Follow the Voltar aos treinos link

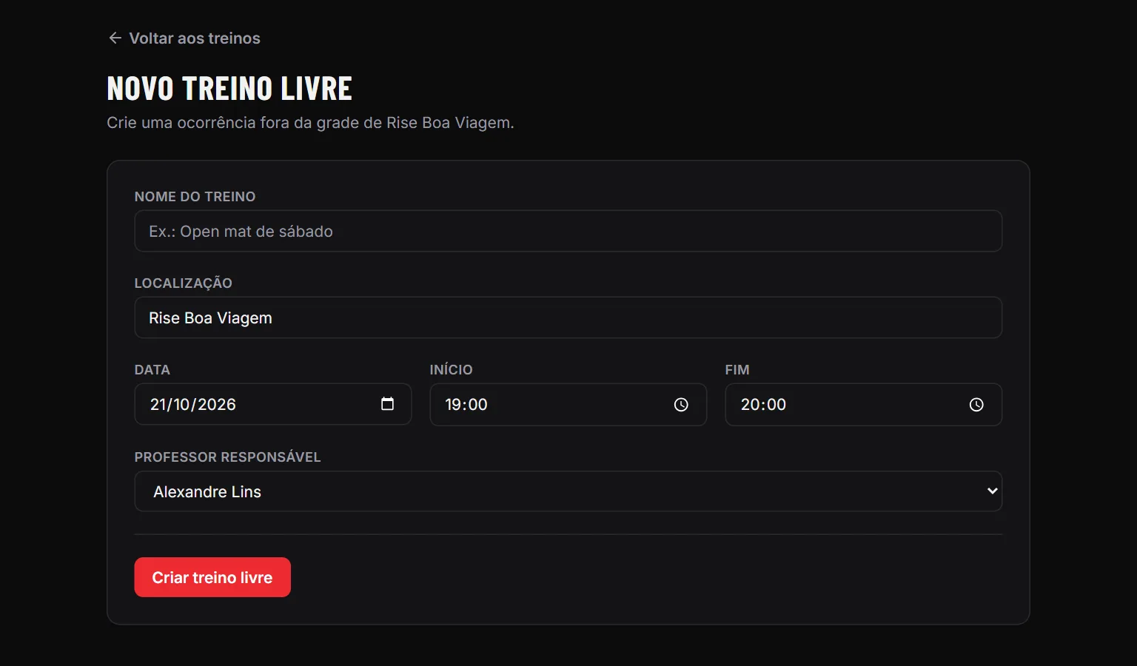(184, 38)
